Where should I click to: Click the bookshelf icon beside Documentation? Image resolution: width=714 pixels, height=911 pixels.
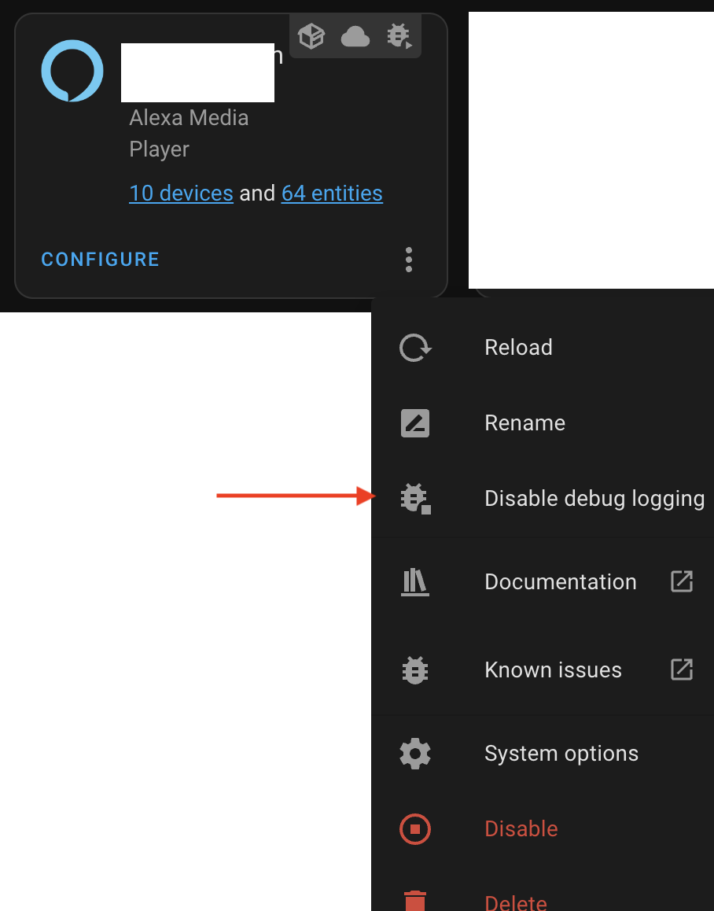[x=414, y=582]
